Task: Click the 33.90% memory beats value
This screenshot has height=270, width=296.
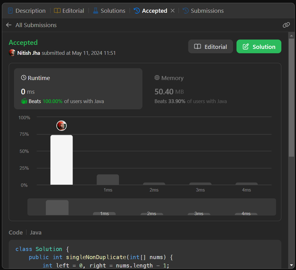Action: point(177,101)
